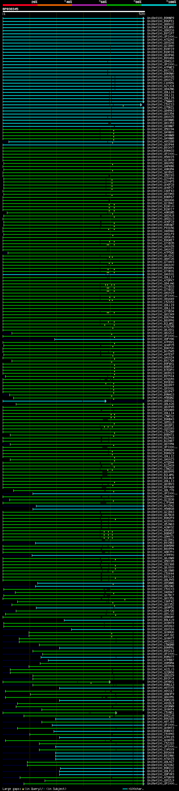Viewport: 179px width, 791px height.
Task: Select hit UniRef100_A5AVI5
Action: (161, 157)
